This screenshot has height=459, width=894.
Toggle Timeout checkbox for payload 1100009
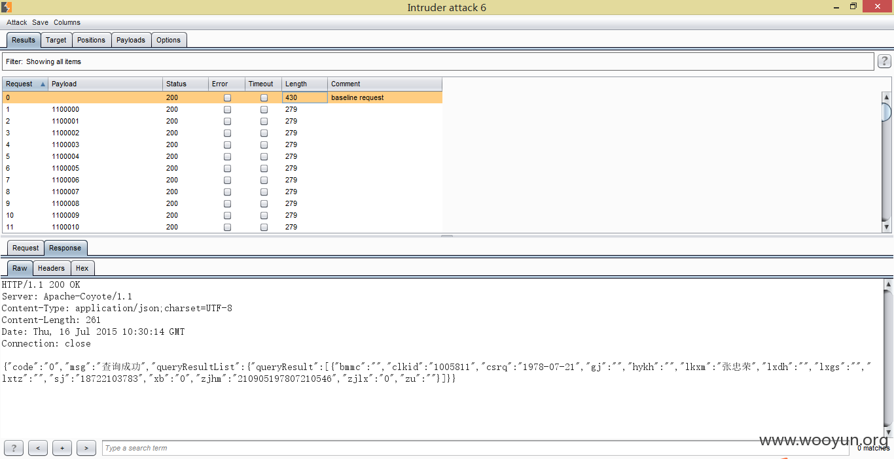coord(264,215)
